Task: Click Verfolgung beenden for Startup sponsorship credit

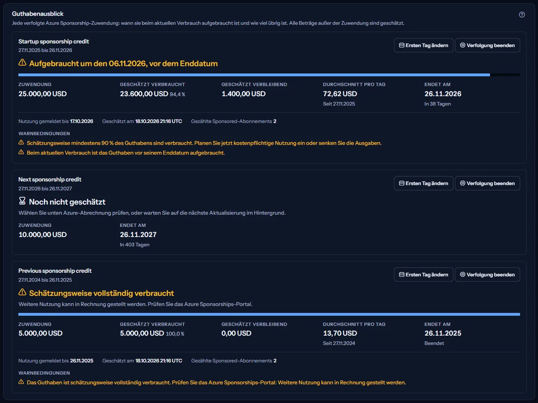Action: (x=487, y=45)
